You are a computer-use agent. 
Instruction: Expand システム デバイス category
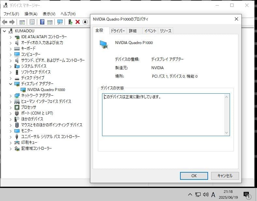(x=11, y=66)
